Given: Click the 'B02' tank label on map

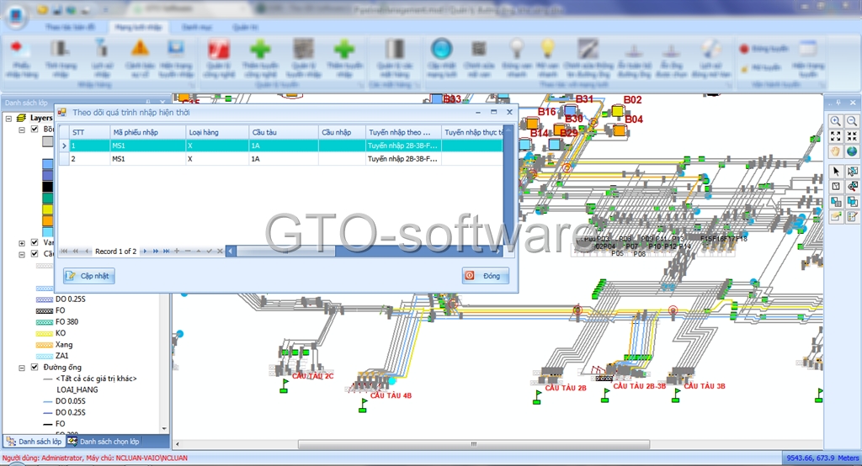Looking at the screenshot, I should click(633, 99).
